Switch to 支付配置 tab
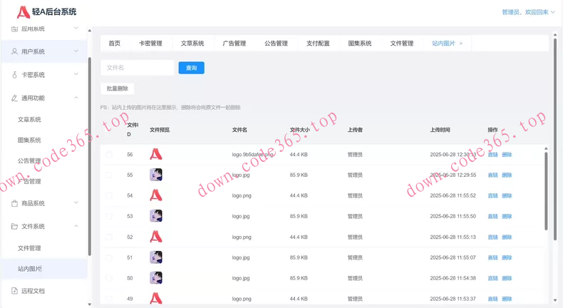The image size is (563, 308). 318,43
